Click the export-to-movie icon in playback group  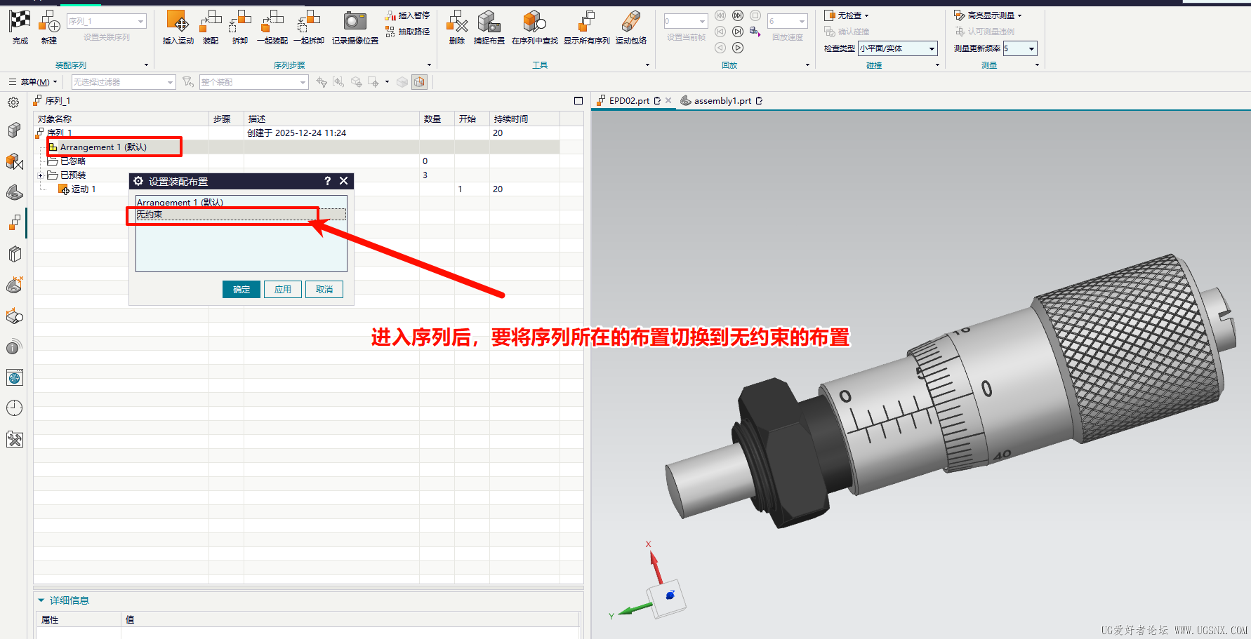tap(755, 31)
